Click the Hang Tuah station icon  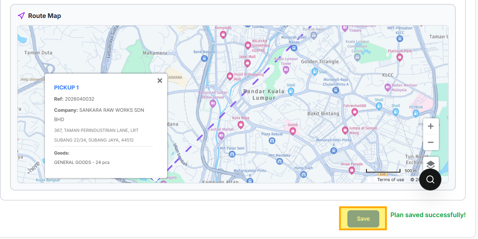pyautogui.click(x=304, y=174)
